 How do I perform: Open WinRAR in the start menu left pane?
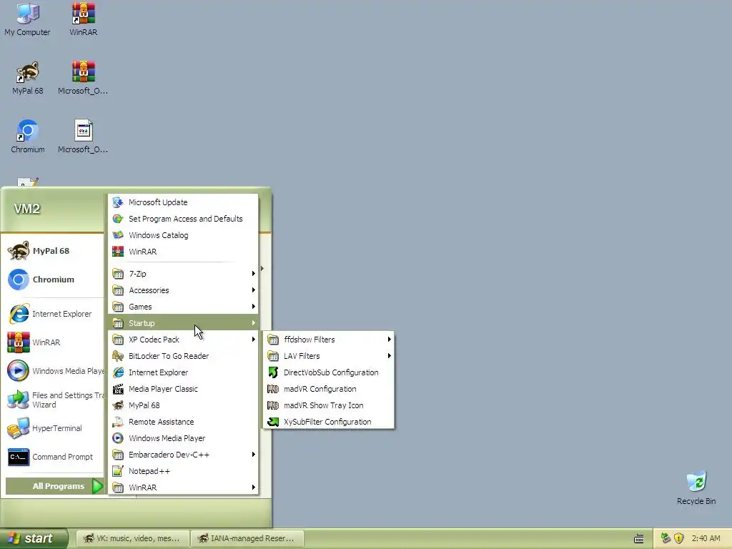pos(52,342)
